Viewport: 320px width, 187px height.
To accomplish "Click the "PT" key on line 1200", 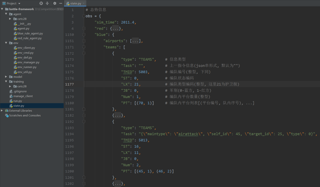I will click(x=126, y=171).
